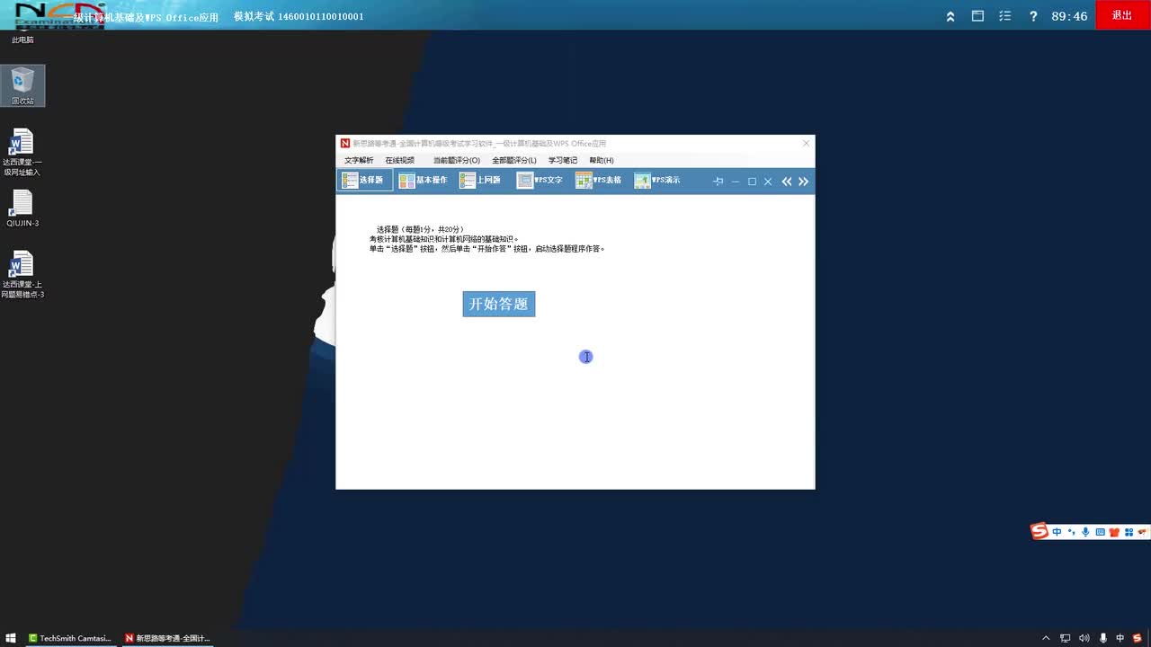The height and width of the screenshot is (647, 1151).
Task: Open the 基本操作 section
Action: [423, 181]
